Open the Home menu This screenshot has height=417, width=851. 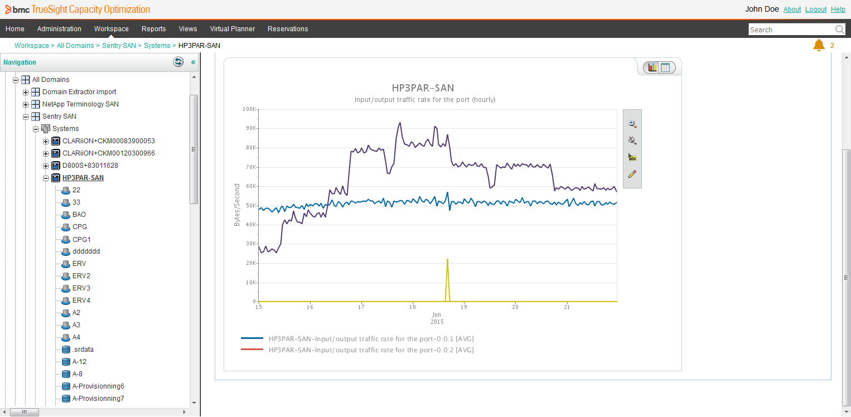click(15, 29)
